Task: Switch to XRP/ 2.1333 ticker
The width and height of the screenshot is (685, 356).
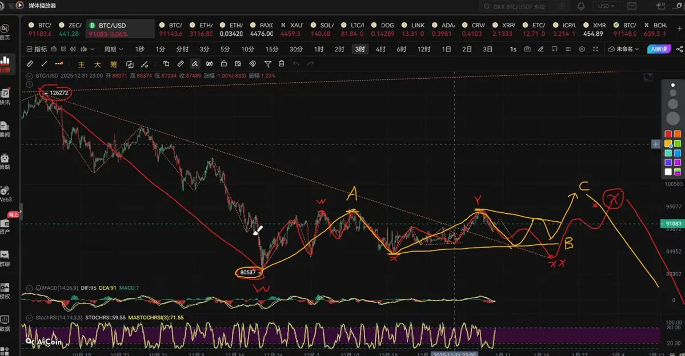Action: (x=503, y=29)
